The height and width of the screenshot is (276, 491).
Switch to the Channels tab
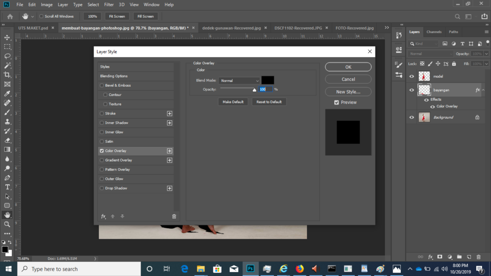point(434,32)
